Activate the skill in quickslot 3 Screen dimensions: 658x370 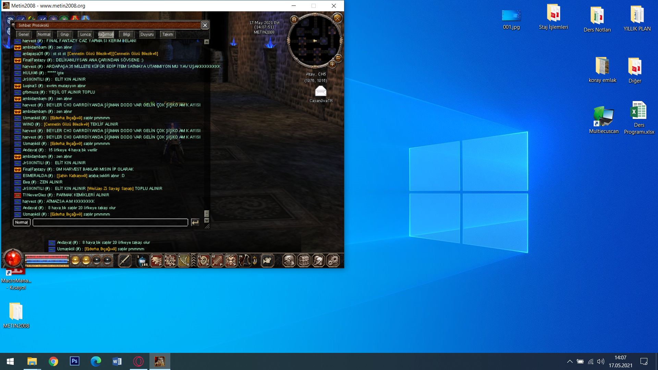tap(170, 261)
